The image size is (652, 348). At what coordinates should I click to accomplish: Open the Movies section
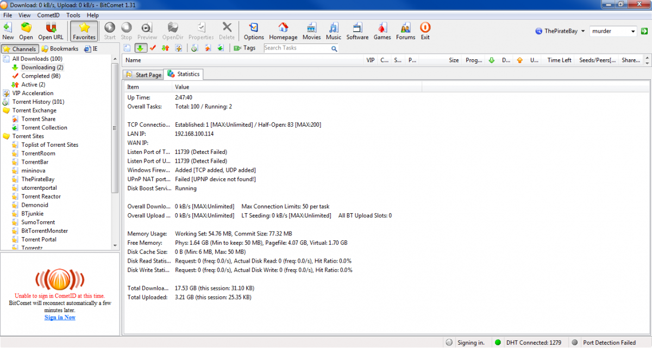[311, 31]
